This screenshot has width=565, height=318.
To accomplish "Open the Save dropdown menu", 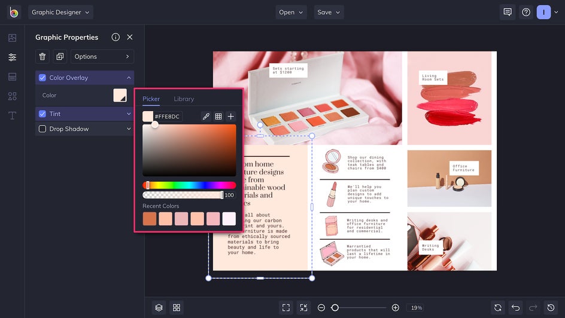I will pyautogui.click(x=329, y=12).
